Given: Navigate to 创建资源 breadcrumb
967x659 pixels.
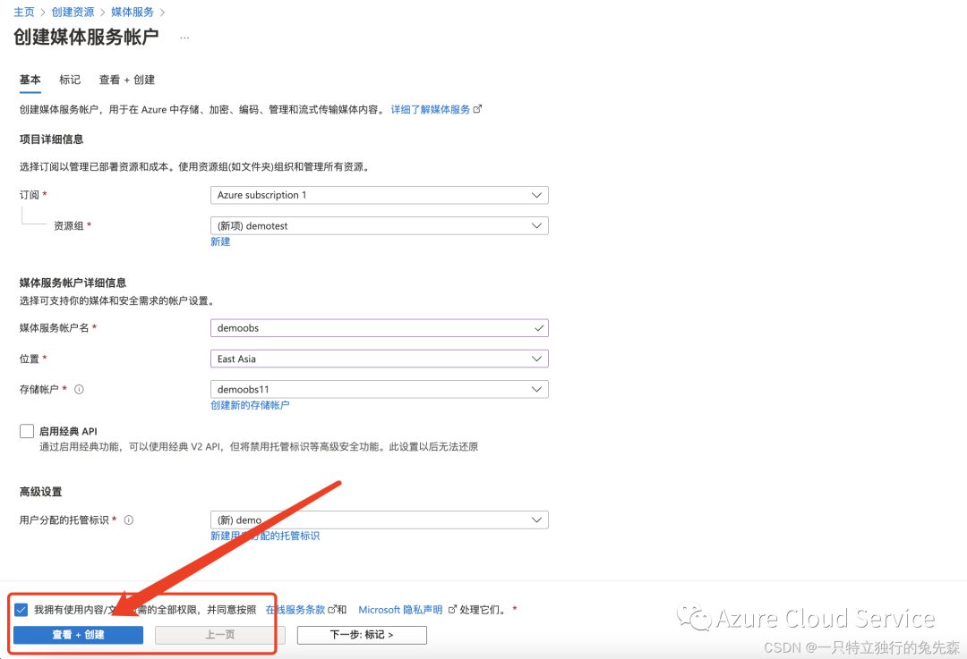Looking at the screenshot, I should click(73, 12).
